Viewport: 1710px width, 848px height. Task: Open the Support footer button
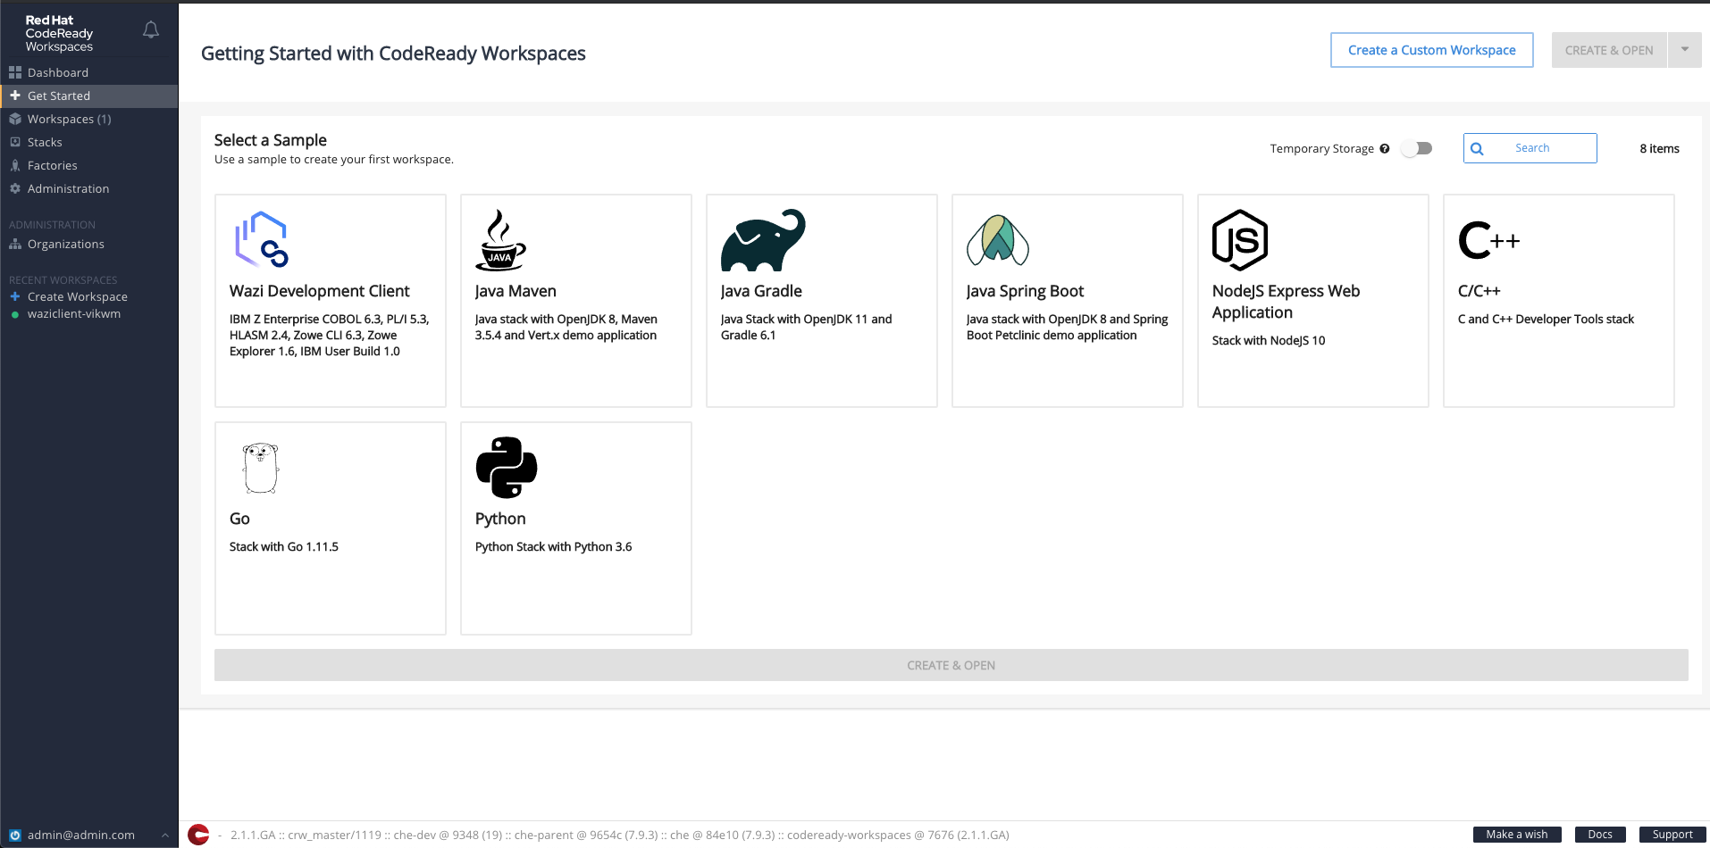pyautogui.click(x=1672, y=835)
